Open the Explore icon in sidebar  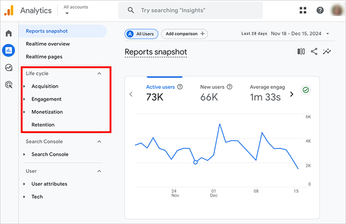8,67
